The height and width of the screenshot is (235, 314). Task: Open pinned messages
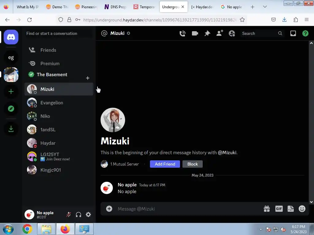point(207,33)
